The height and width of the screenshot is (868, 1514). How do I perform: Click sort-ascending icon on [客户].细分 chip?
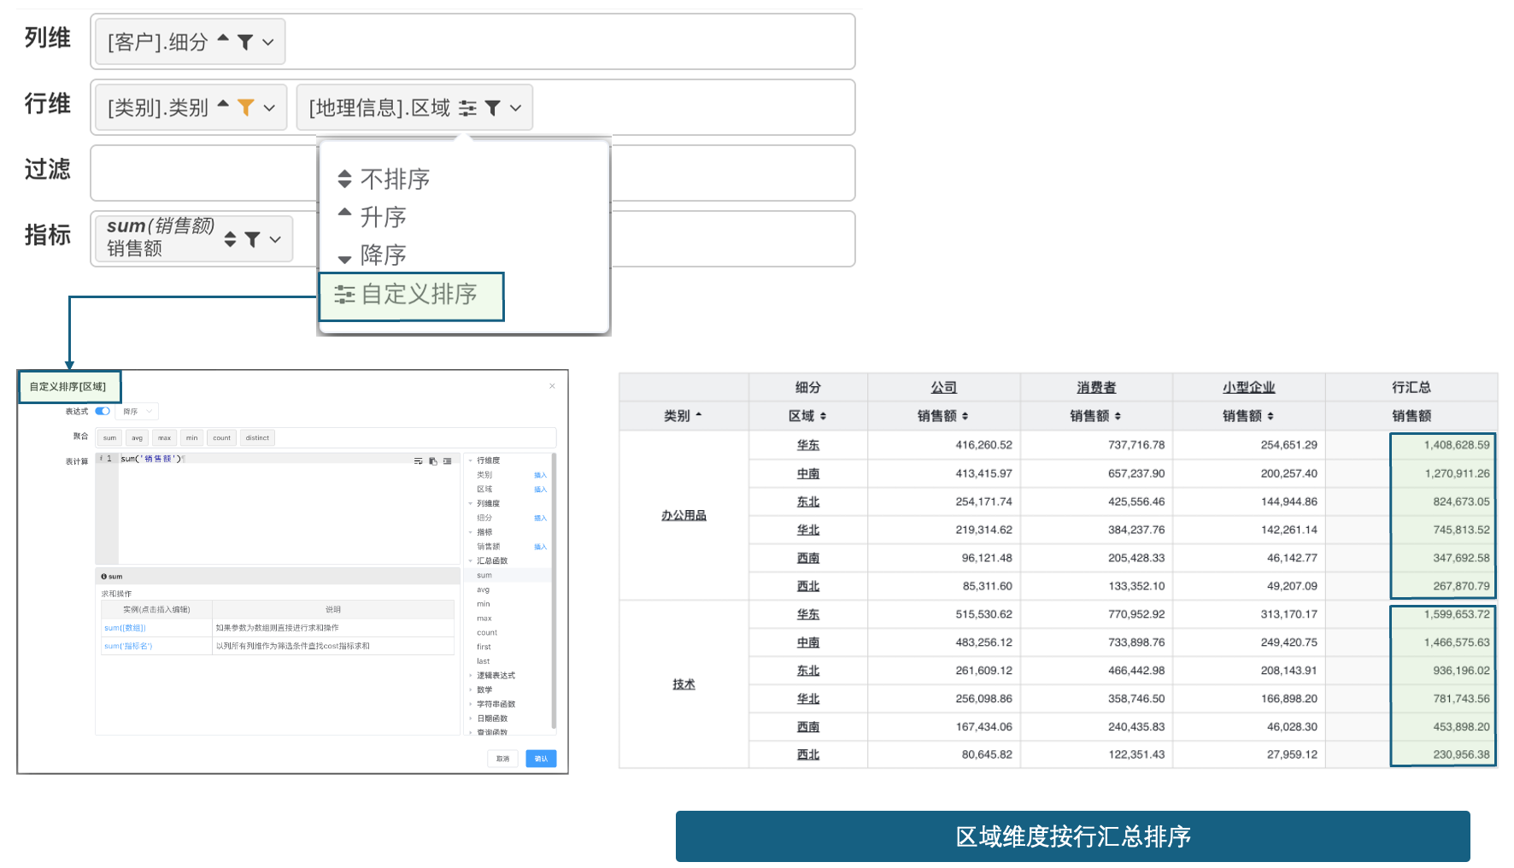tap(223, 38)
